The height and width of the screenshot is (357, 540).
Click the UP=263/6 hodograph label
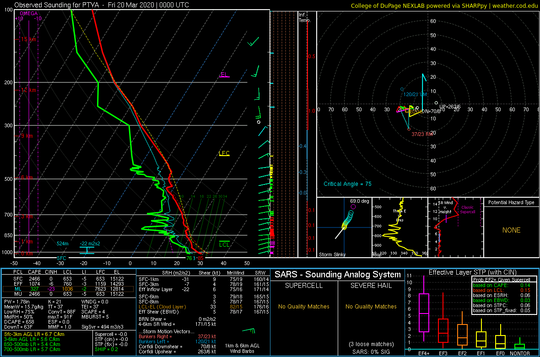(x=449, y=107)
